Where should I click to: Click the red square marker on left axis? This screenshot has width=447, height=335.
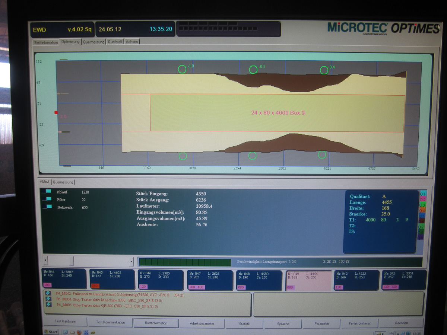point(56,112)
